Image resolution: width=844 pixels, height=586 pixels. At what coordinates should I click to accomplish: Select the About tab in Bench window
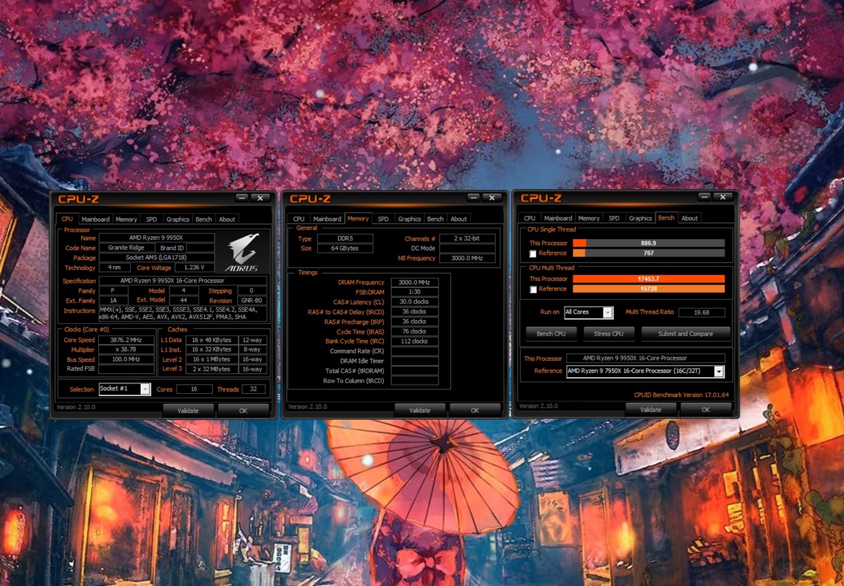[x=689, y=218]
